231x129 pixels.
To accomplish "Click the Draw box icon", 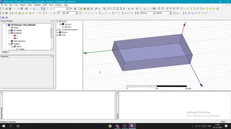I will point(13,13).
